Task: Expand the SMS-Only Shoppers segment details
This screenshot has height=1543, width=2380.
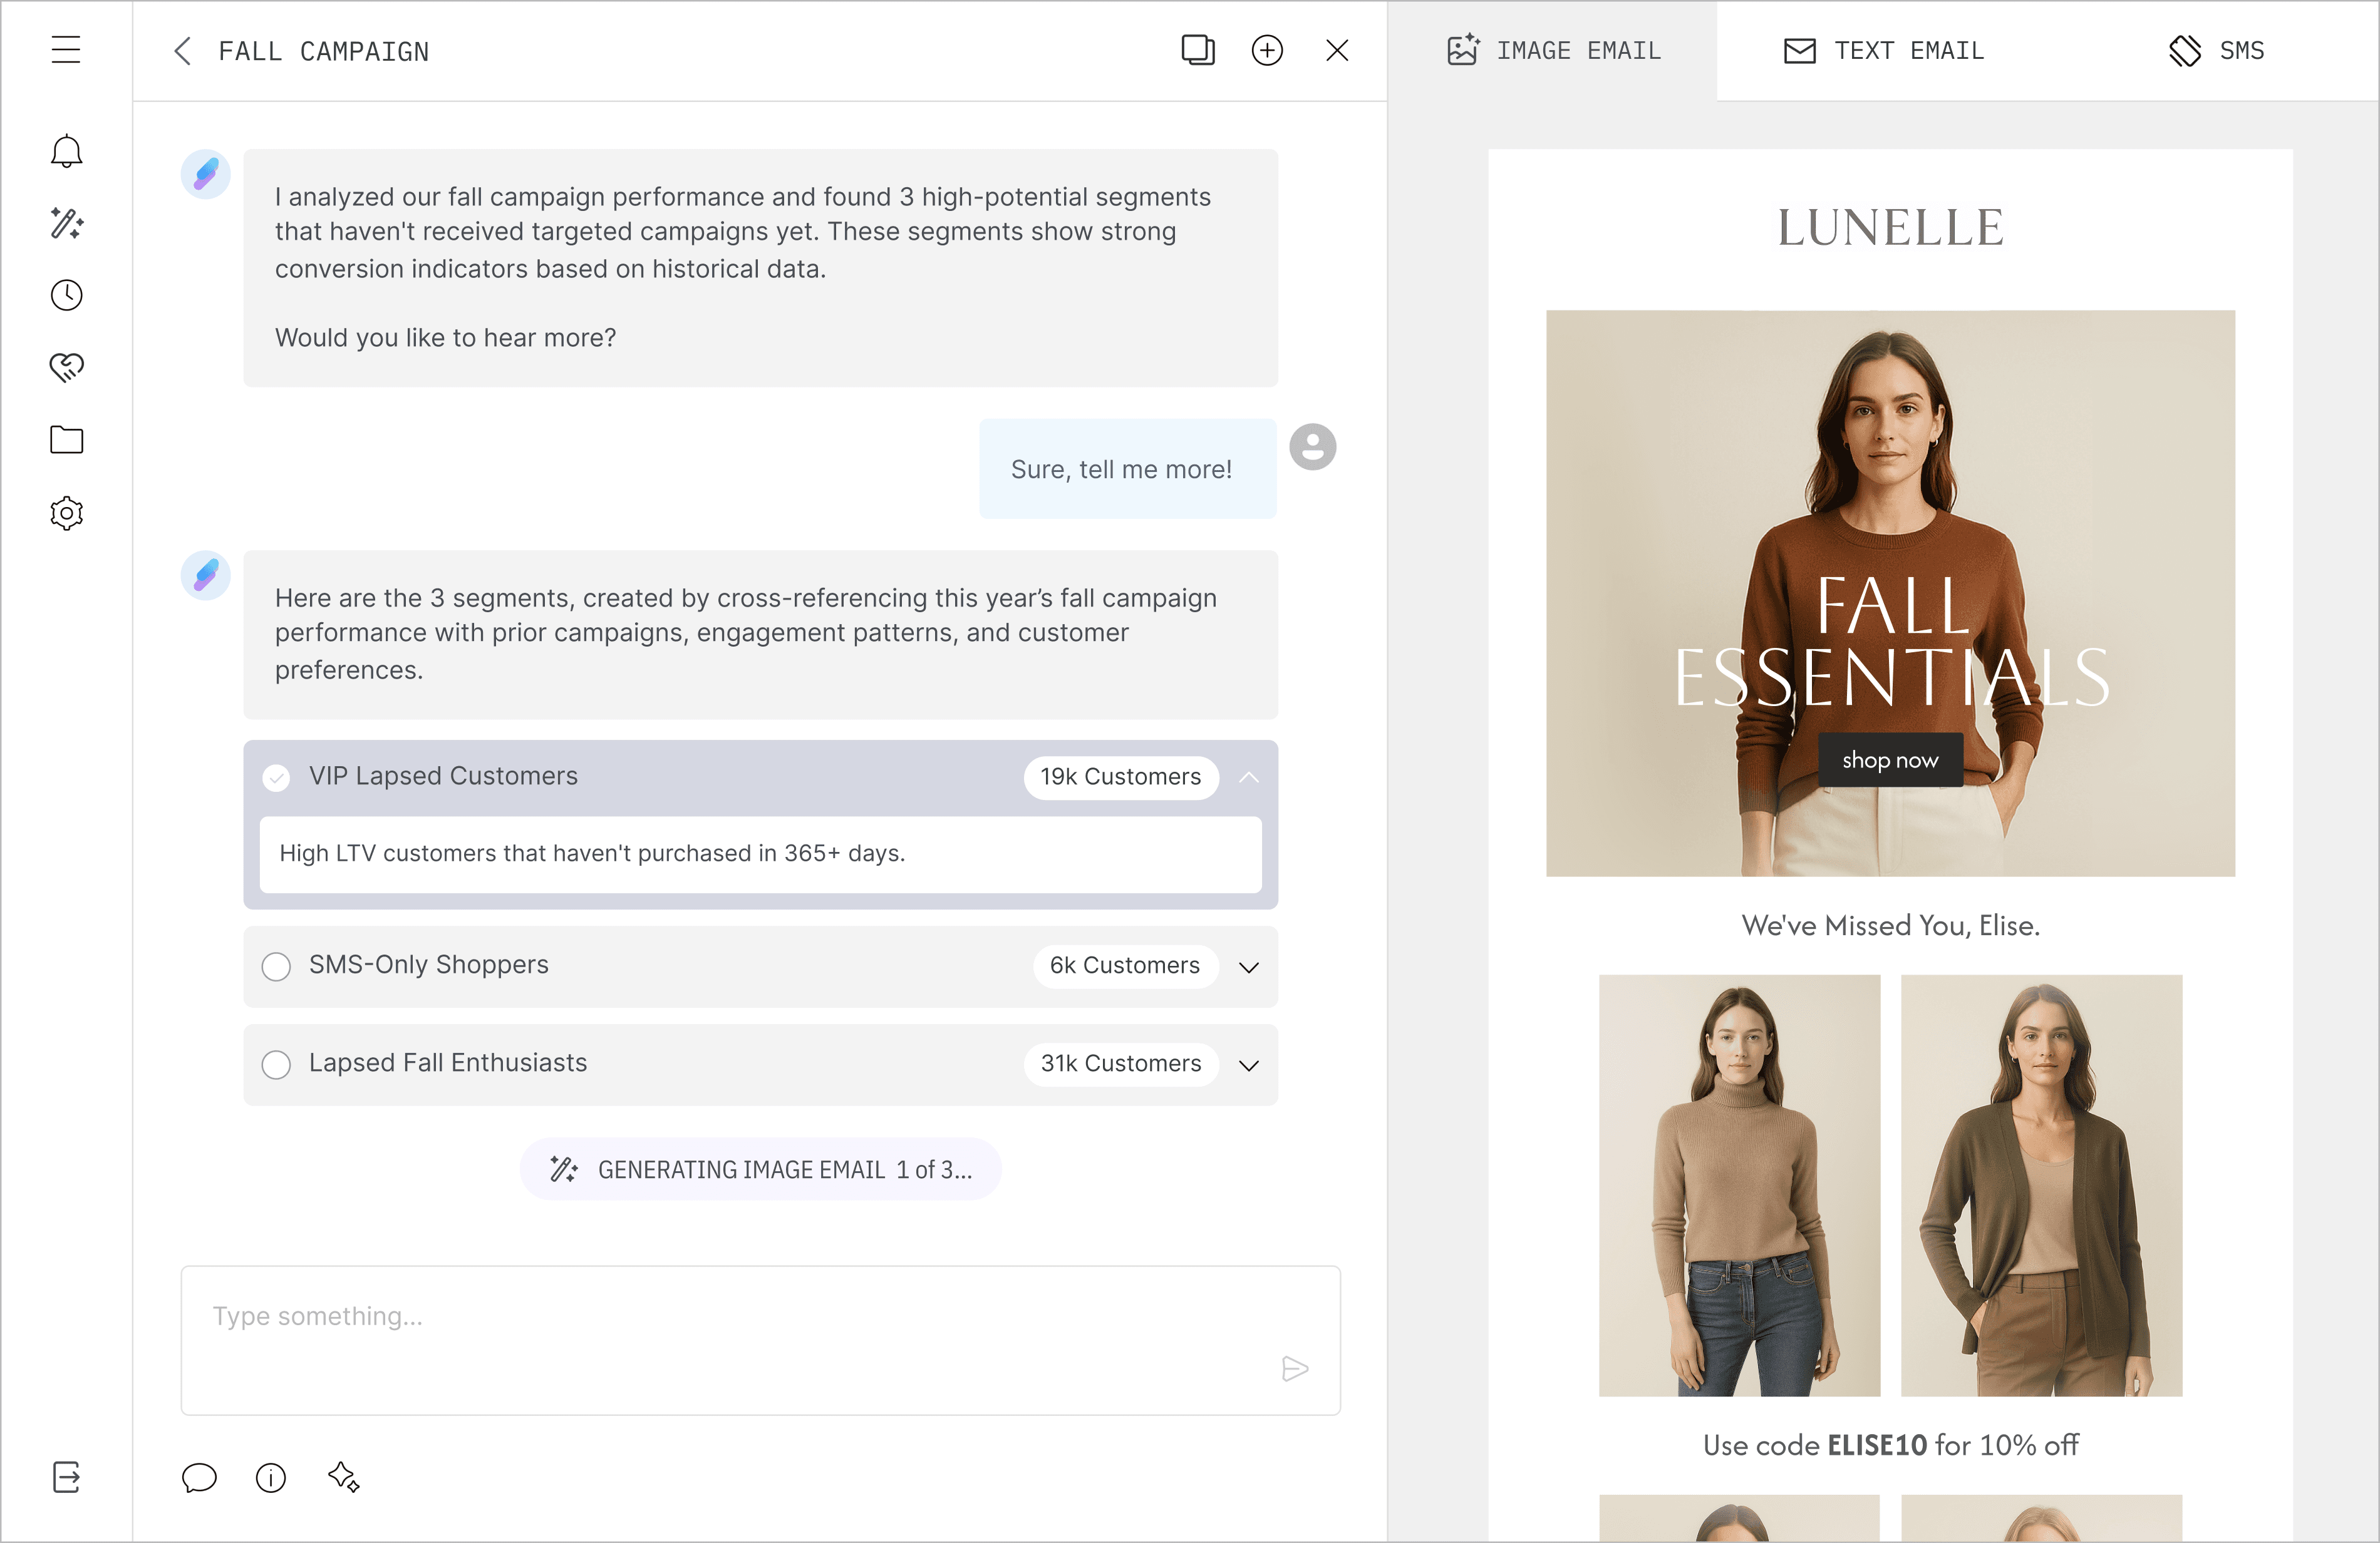Action: [x=1248, y=966]
